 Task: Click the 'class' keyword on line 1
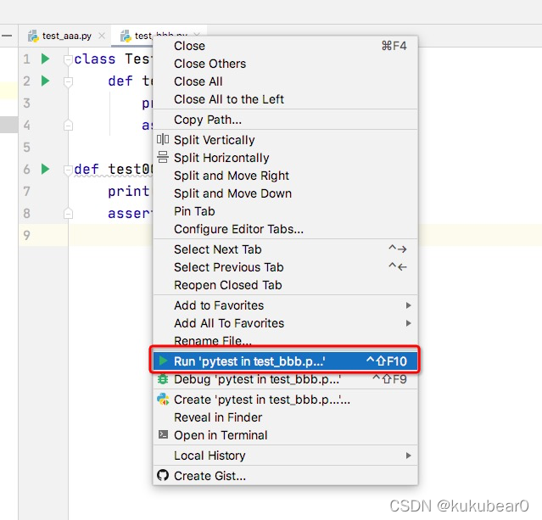[95, 59]
